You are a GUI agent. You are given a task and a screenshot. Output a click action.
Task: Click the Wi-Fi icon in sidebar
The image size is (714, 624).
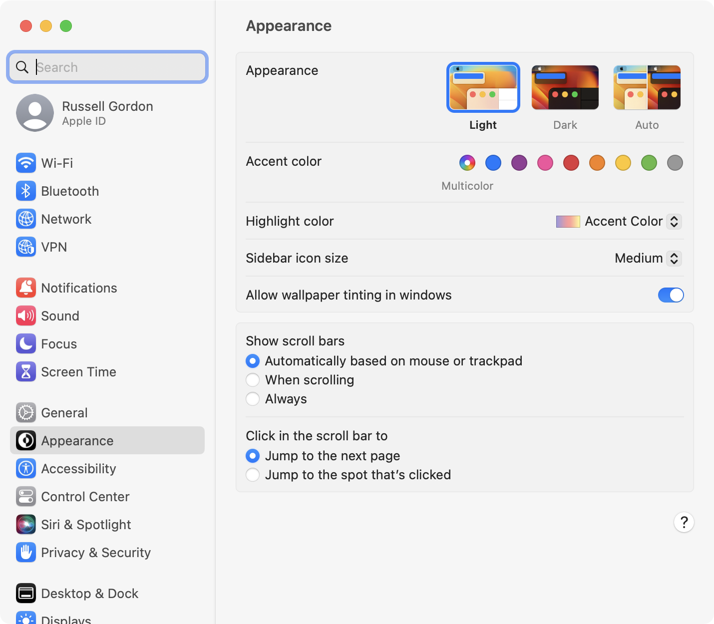point(26,163)
